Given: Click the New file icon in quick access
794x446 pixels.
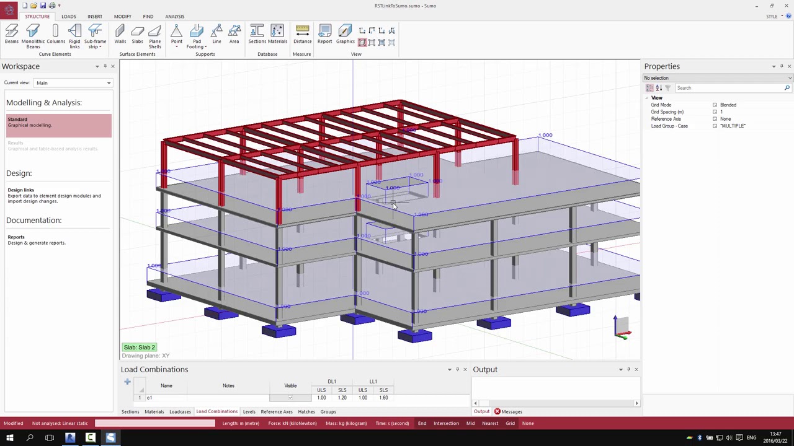Looking at the screenshot, I should pos(25,6).
